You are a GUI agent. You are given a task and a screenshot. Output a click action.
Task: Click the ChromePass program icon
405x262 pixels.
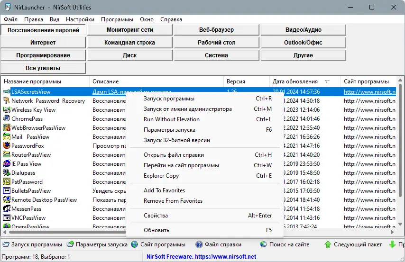click(7, 119)
